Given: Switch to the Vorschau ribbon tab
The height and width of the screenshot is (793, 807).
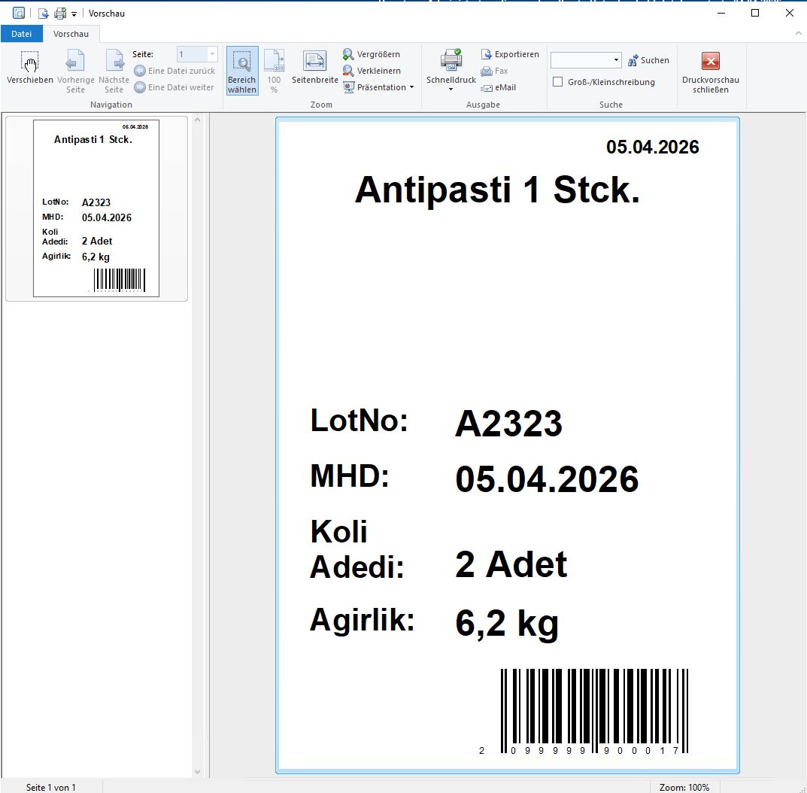Looking at the screenshot, I should pyautogui.click(x=71, y=34).
